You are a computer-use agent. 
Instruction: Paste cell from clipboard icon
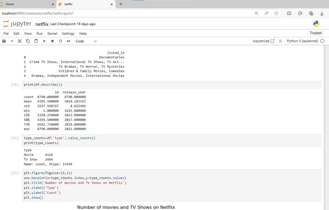pos(36,41)
